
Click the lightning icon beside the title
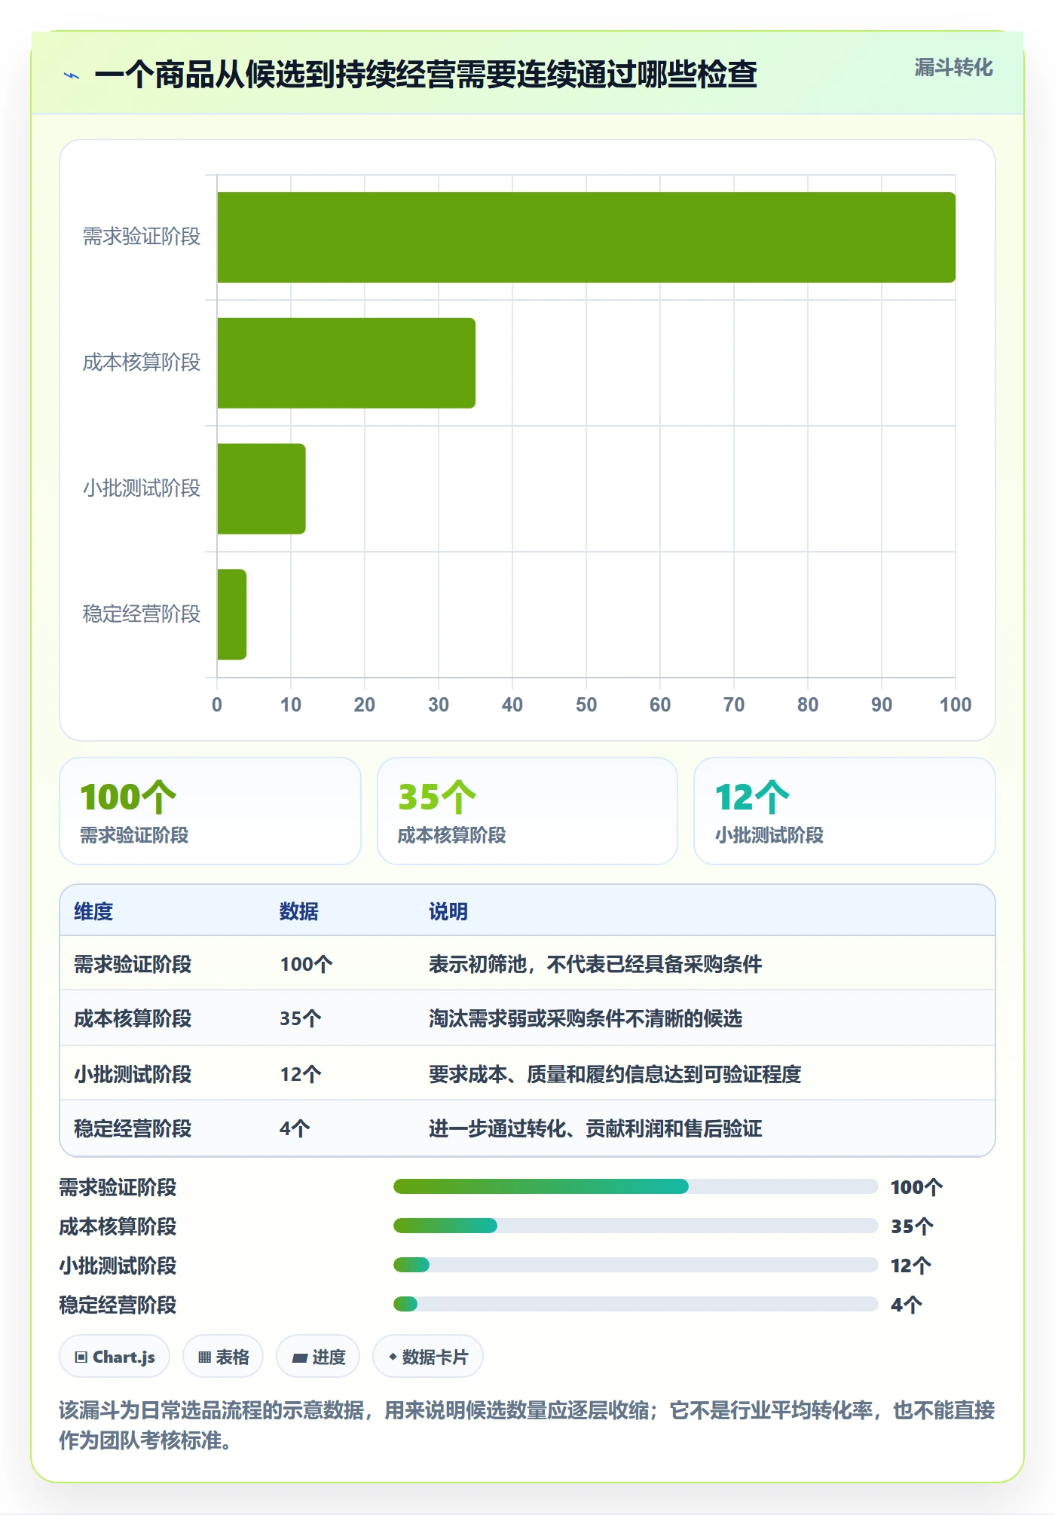pyautogui.click(x=72, y=75)
